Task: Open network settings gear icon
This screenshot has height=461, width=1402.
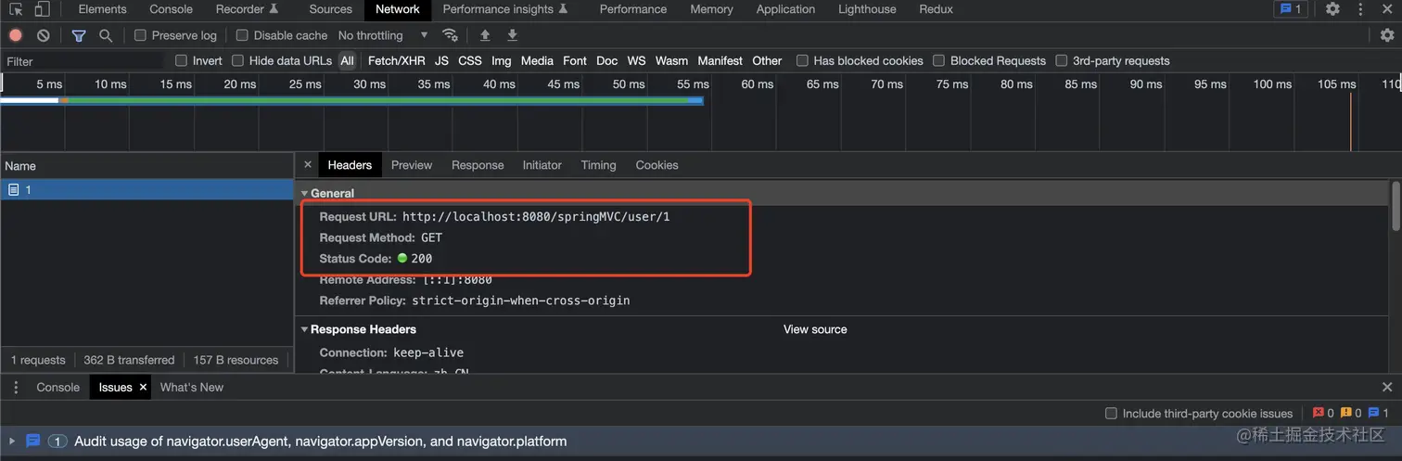Action: [1387, 35]
